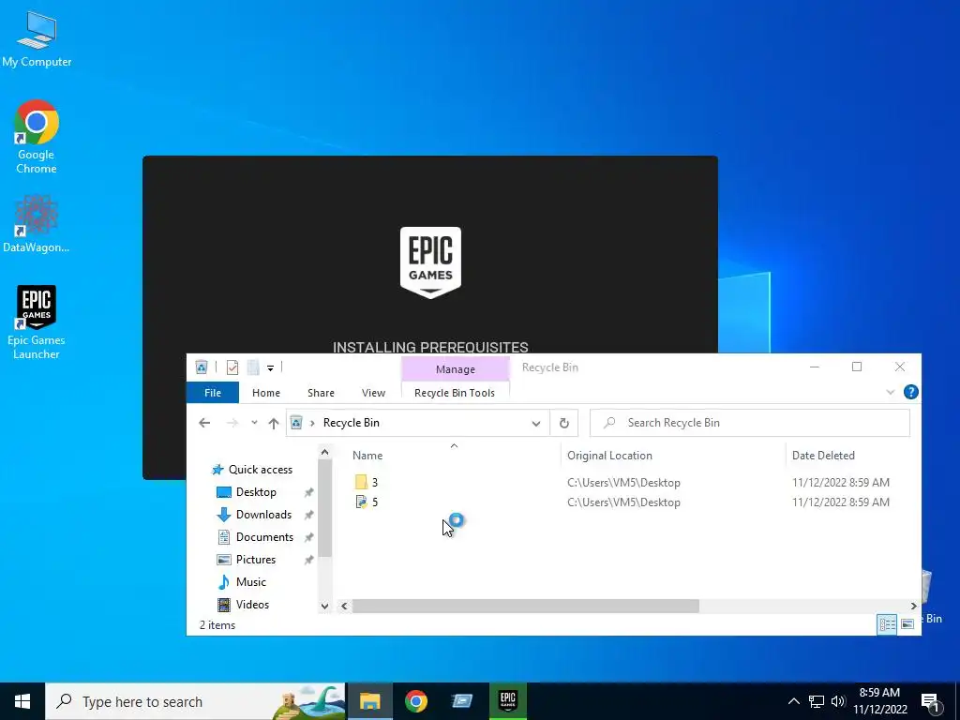Open Chrome from the taskbar
The height and width of the screenshot is (720, 960).
[416, 701]
